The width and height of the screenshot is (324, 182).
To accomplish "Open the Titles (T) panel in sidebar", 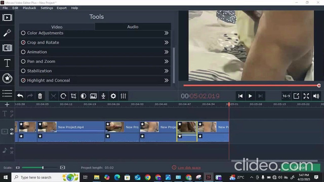I will [7, 63].
